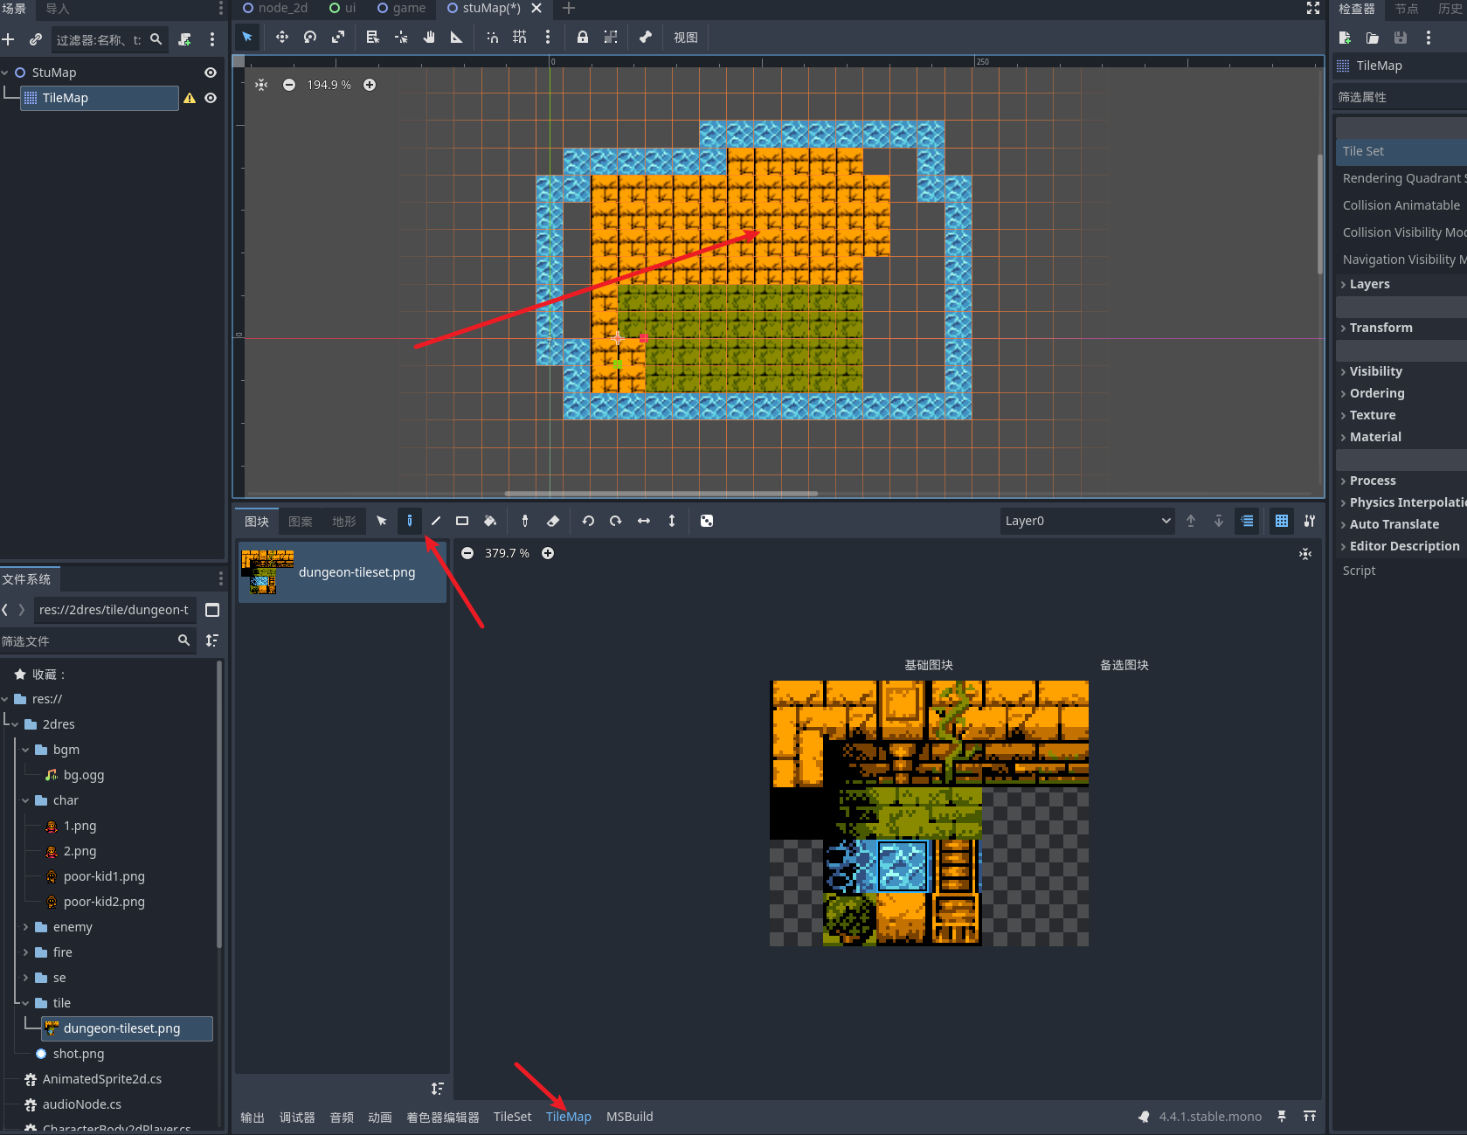The image size is (1467, 1135).
Task: Toggle StuMap node visibility
Action: [211, 73]
